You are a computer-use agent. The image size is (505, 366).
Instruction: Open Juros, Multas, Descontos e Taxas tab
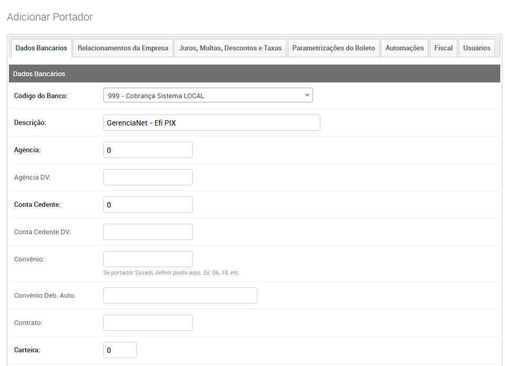(x=230, y=48)
